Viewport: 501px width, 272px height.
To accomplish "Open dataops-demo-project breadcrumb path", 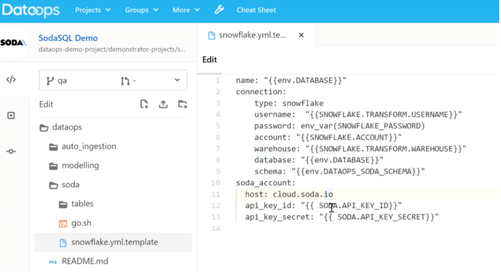I will pyautogui.click(x=112, y=49).
